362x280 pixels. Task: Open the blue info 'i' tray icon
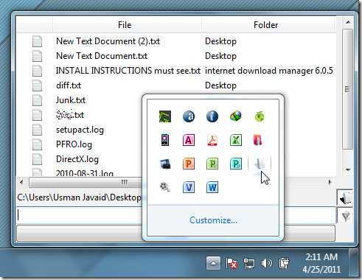point(212,116)
